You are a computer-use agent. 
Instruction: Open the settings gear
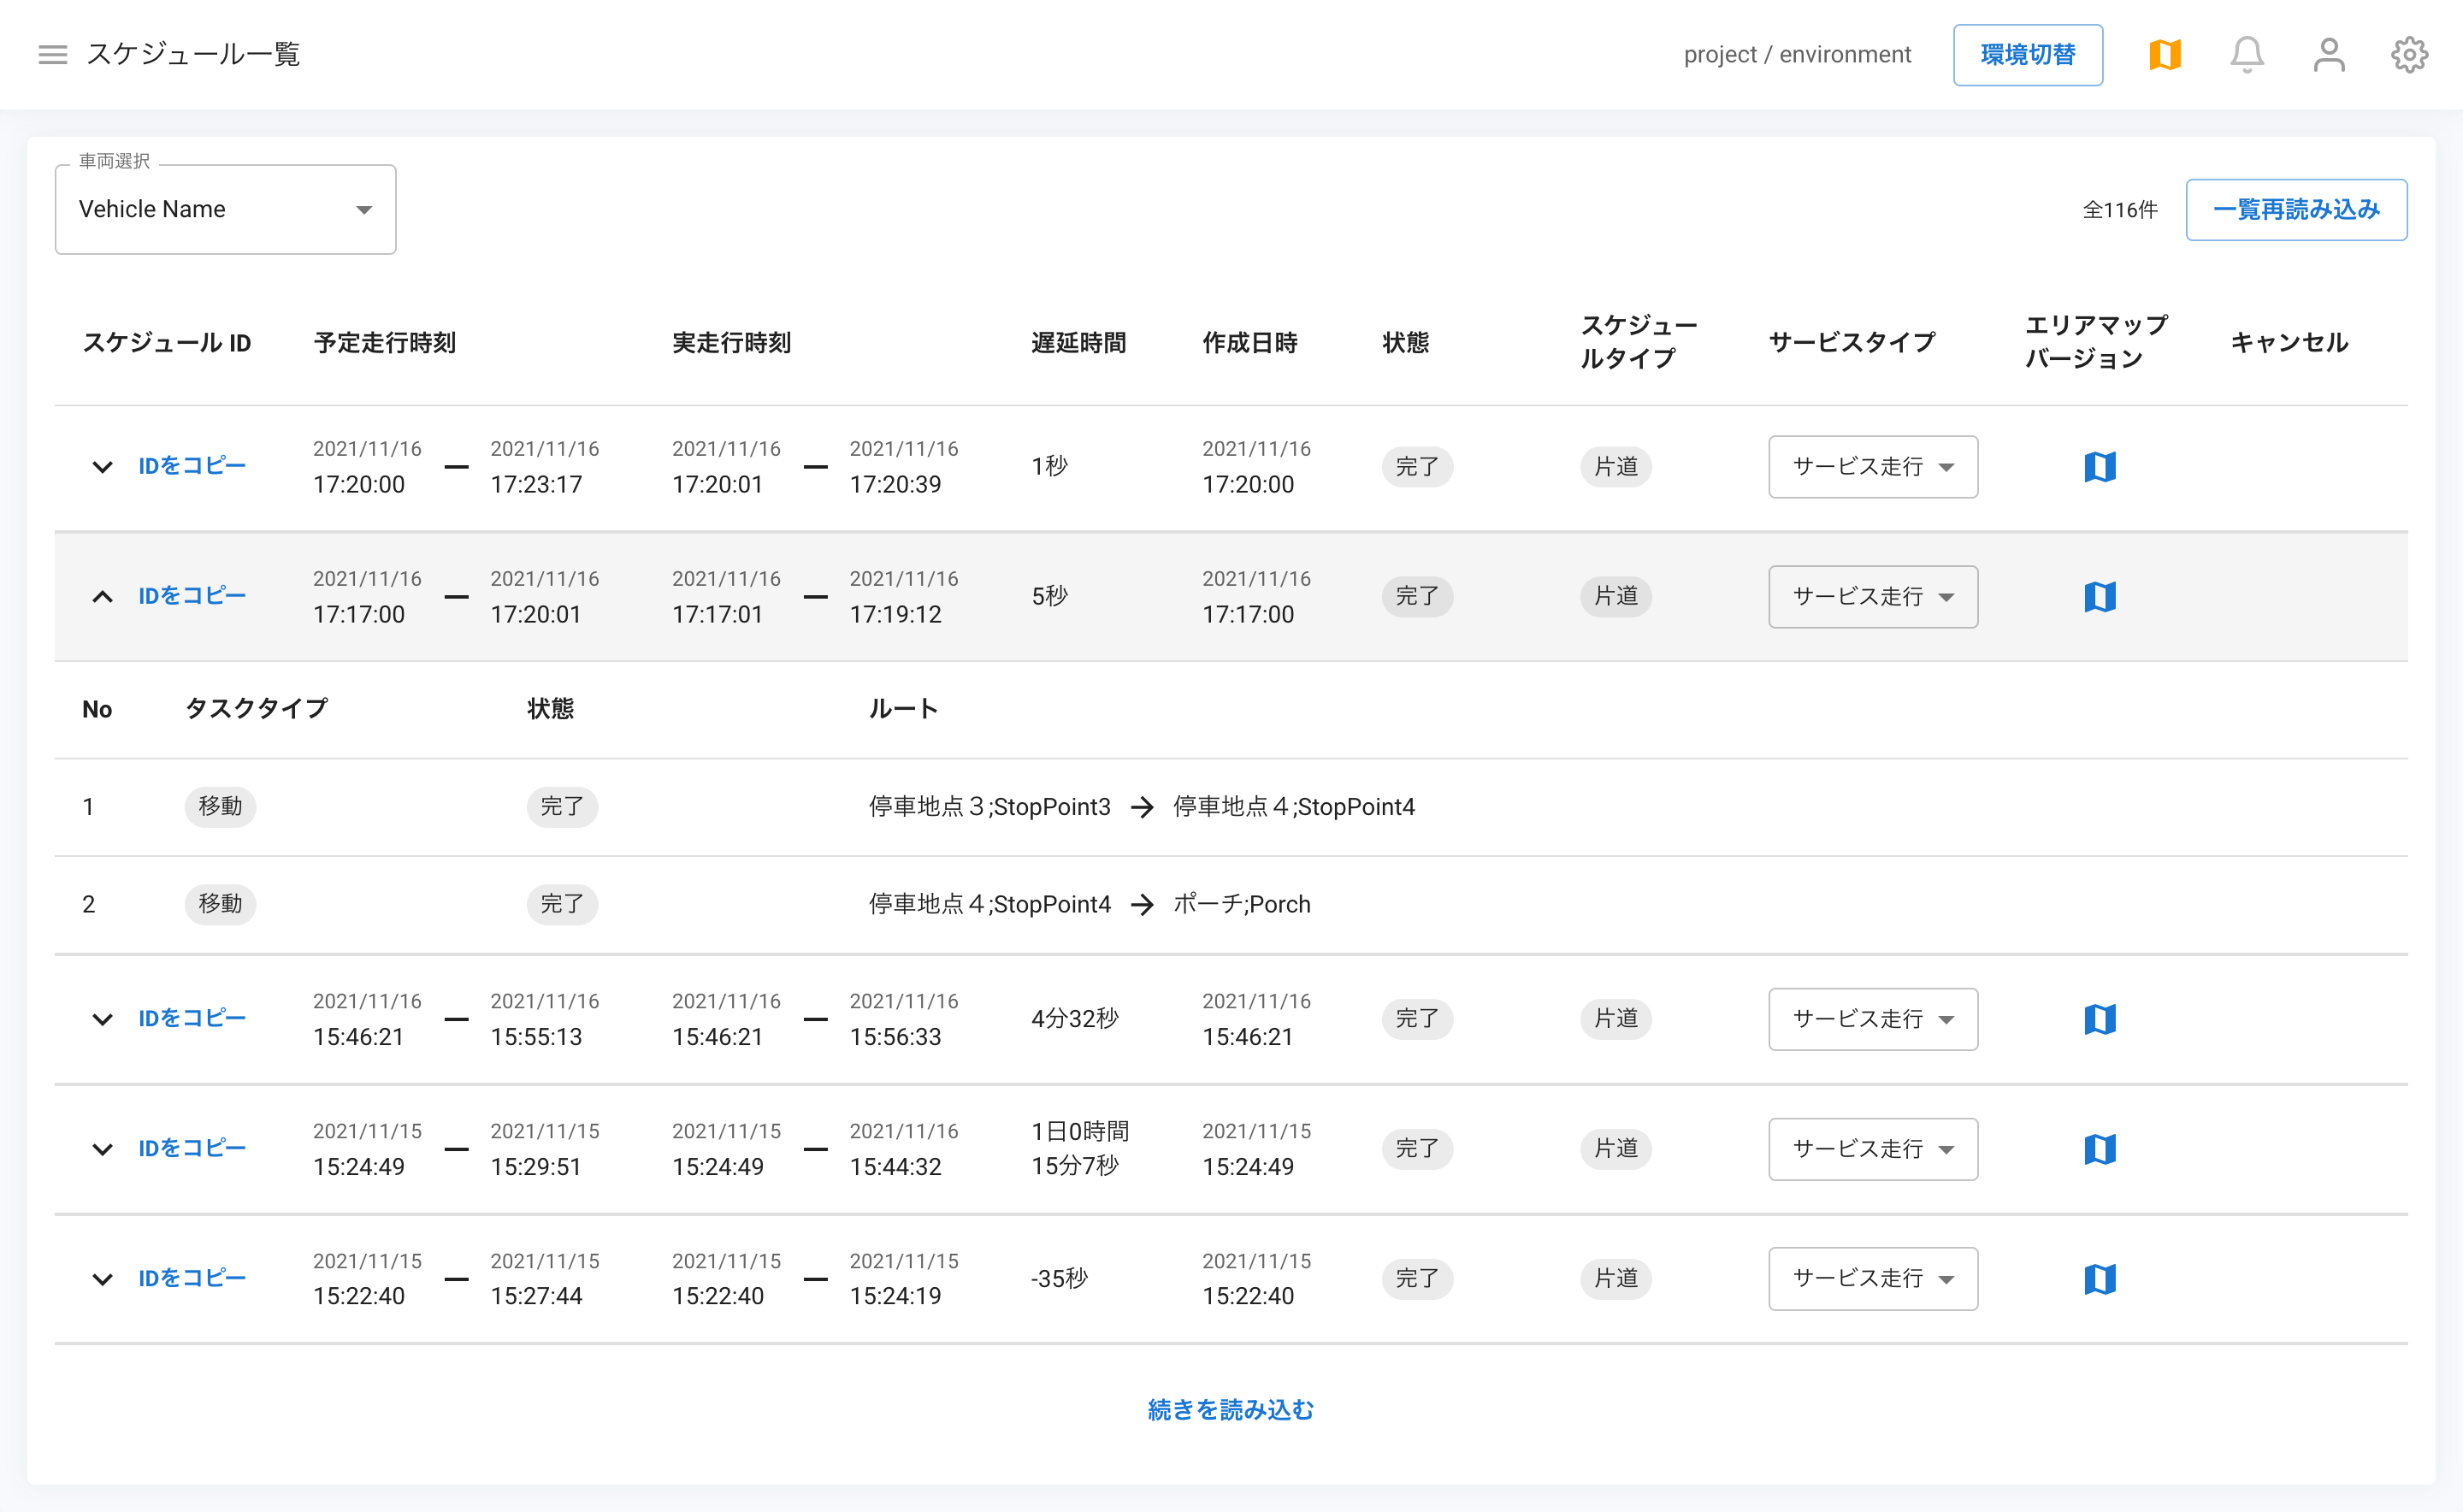tap(2409, 54)
